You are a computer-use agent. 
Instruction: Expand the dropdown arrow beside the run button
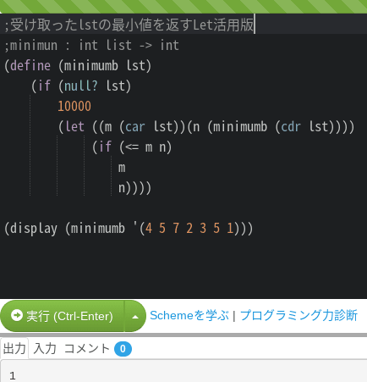click(x=135, y=317)
